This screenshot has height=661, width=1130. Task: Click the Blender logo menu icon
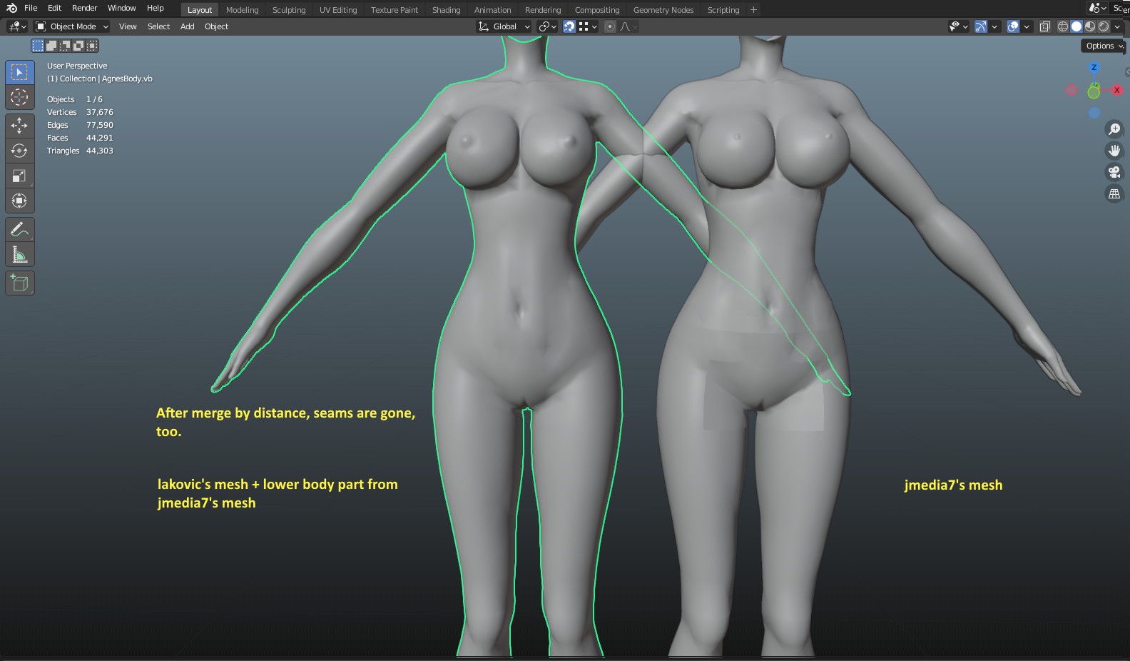(11, 8)
